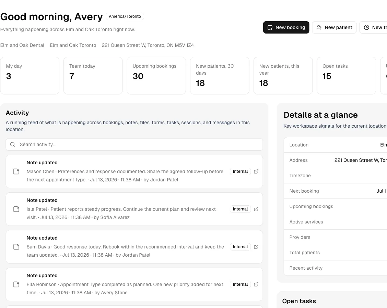
Task: Click the Open tasks section heading
Action: tap(299, 301)
